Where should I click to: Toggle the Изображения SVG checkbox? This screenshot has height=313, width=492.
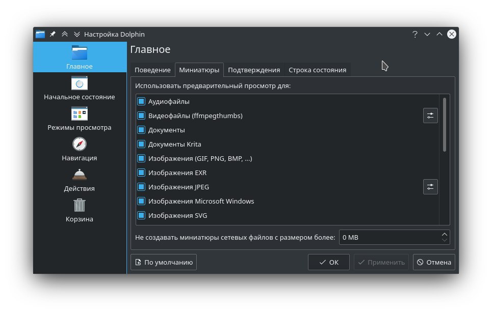coord(141,215)
